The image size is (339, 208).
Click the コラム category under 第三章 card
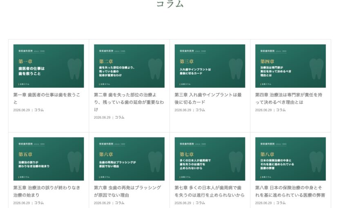pos(200,110)
